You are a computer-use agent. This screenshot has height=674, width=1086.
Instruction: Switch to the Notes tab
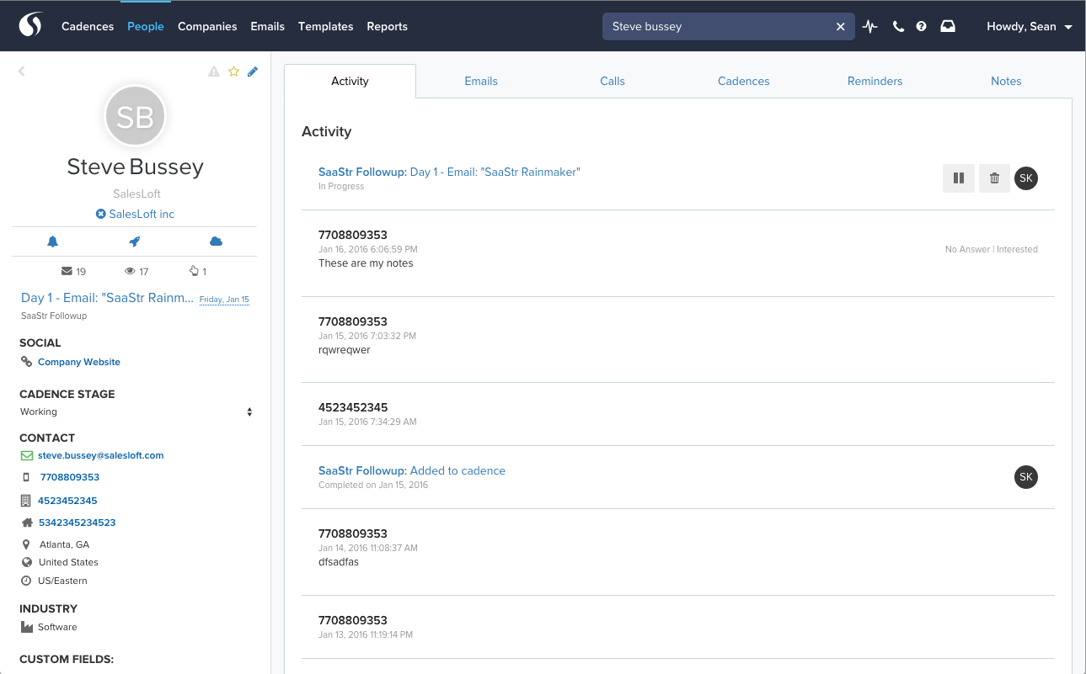click(x=1006, y=81)
